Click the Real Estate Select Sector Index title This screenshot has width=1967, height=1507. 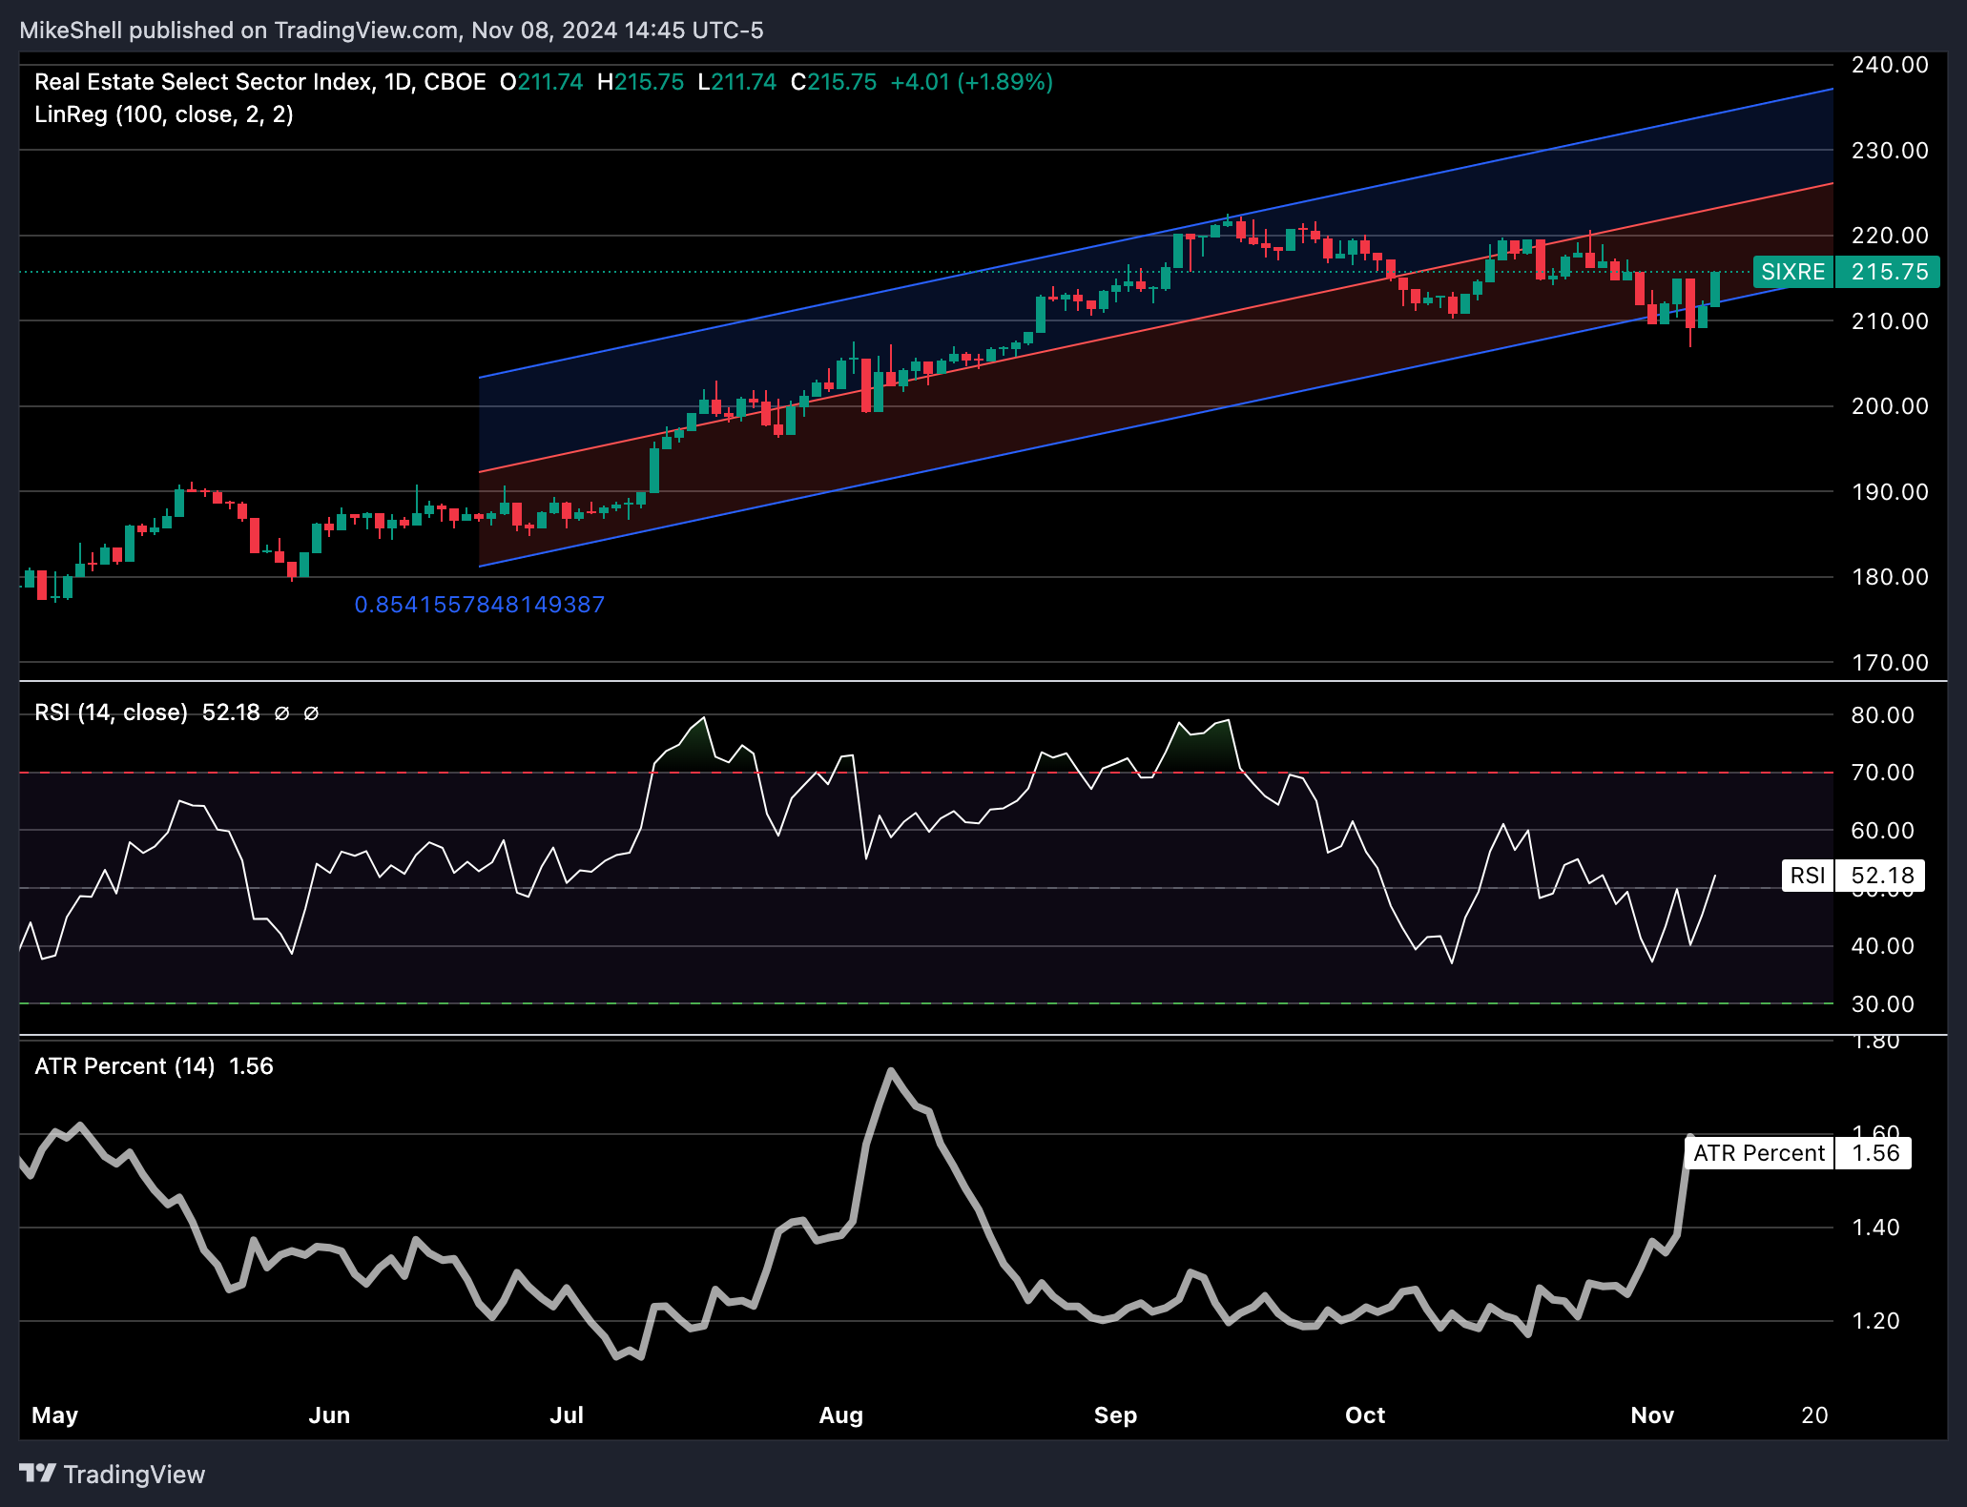[202, 82]
